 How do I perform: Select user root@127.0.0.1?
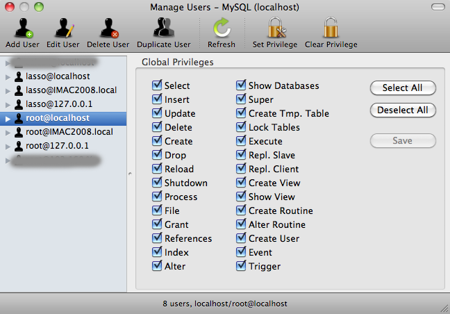63,146
